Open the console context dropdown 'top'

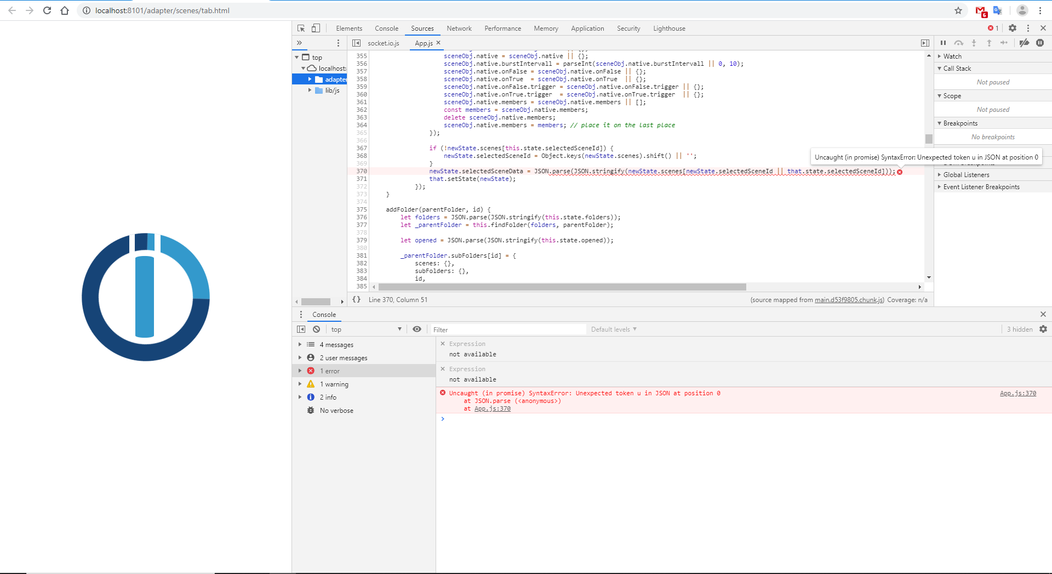pos(365,329)
